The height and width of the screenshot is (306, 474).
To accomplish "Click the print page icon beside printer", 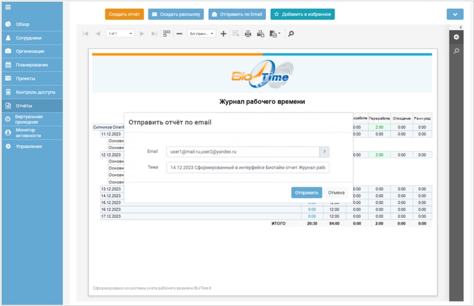I will click(260, 34).
